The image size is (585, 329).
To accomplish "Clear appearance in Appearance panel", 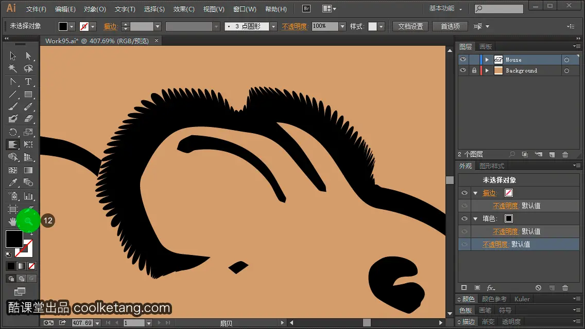I will (538, 288).
